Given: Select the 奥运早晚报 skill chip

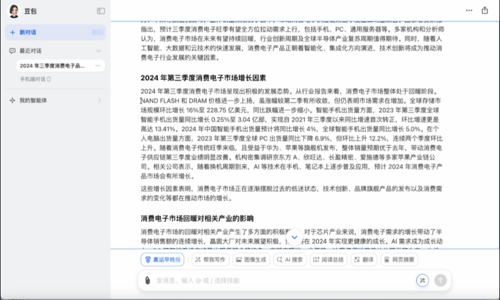Looking at the screenshot, I should (x=162, y=259).
